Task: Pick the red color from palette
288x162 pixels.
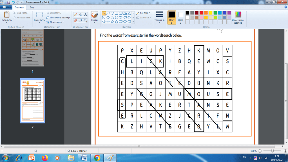Action: (202, 13)
